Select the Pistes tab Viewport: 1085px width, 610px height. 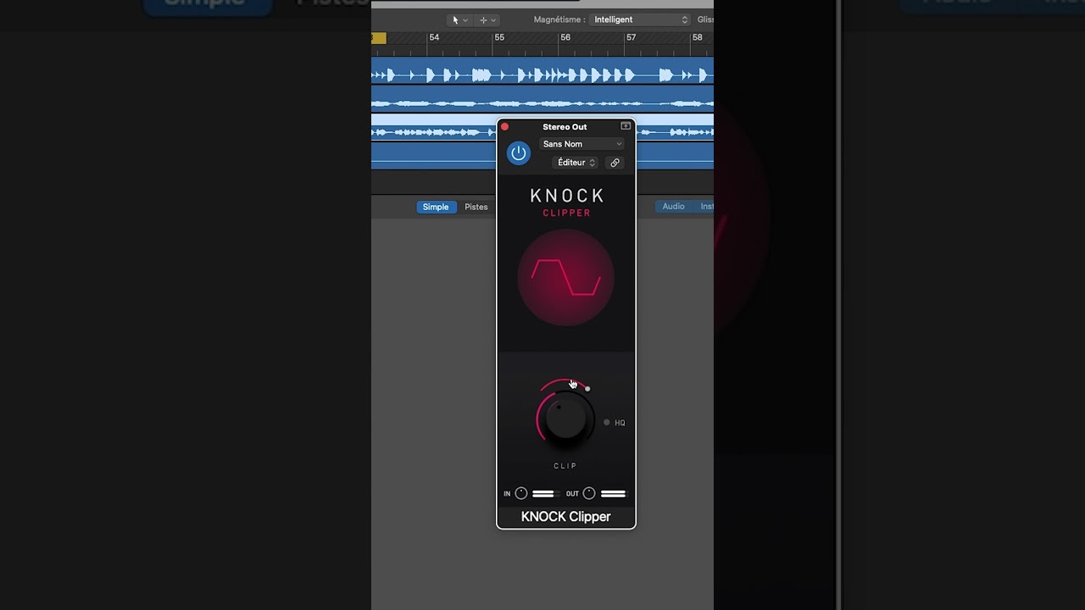476,207
